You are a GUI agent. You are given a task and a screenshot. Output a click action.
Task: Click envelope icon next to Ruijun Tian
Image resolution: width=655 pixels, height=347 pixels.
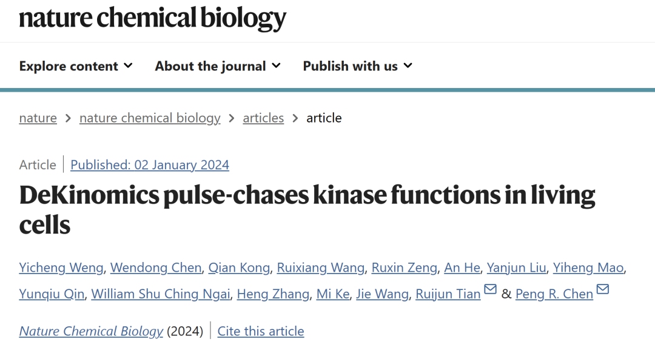(490, 290)
